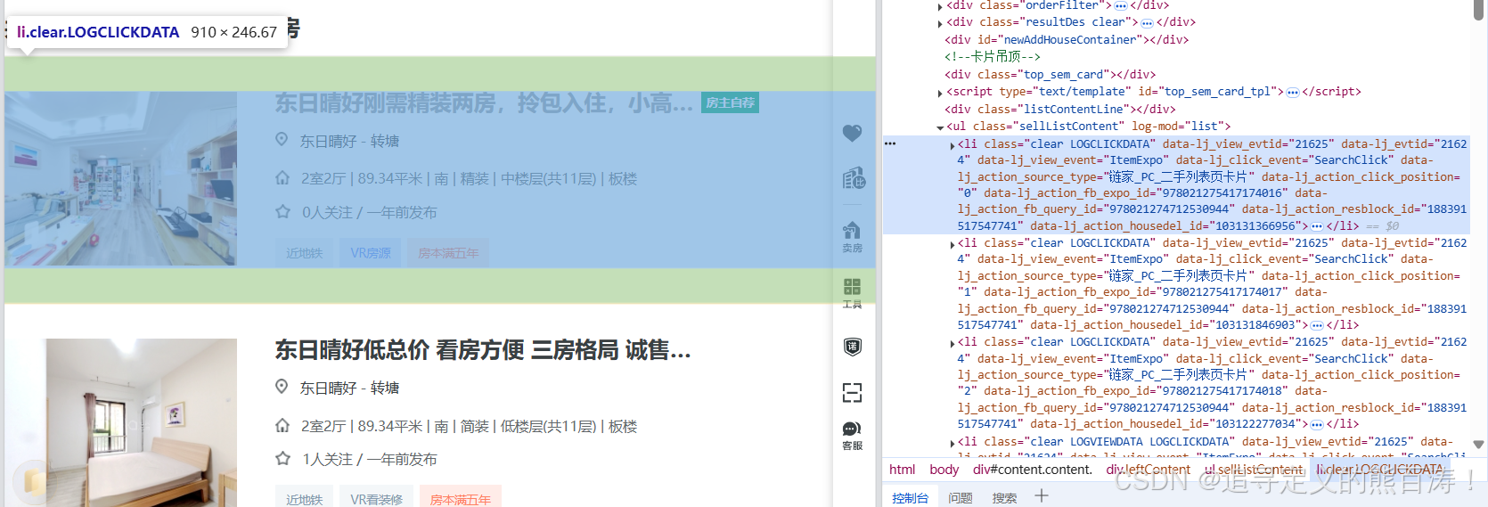1488x507 pixels.
Task: Click the VR房源 tag on the first listing
Action: (x=371, y=253)
